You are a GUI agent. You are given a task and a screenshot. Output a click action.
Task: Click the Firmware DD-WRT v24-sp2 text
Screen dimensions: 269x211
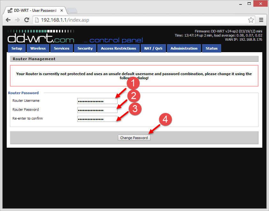(x=228, y=31)
